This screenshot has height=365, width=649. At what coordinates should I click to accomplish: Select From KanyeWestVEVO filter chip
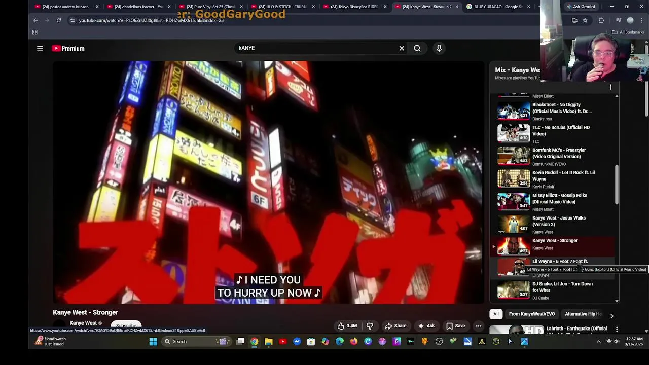click(x=531, y=314)
